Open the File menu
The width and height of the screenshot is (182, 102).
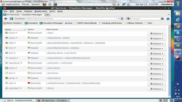tap(5, 11)
